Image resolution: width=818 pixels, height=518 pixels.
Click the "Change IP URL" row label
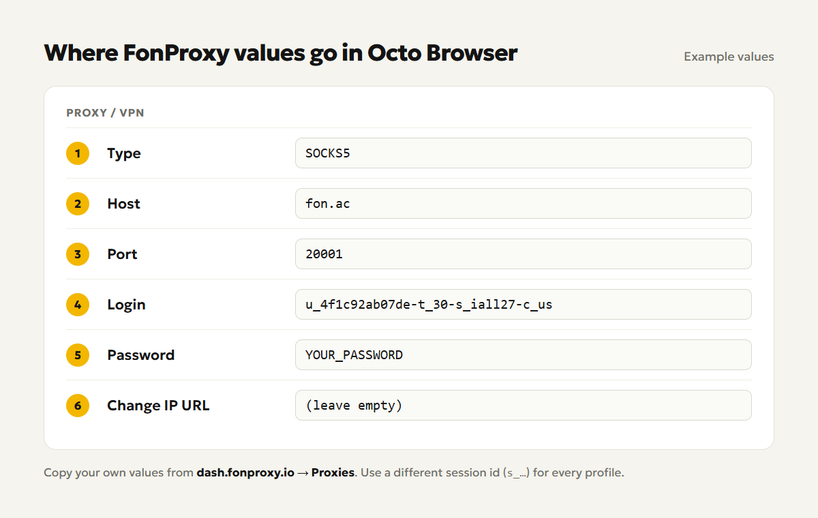pos(158,406)
